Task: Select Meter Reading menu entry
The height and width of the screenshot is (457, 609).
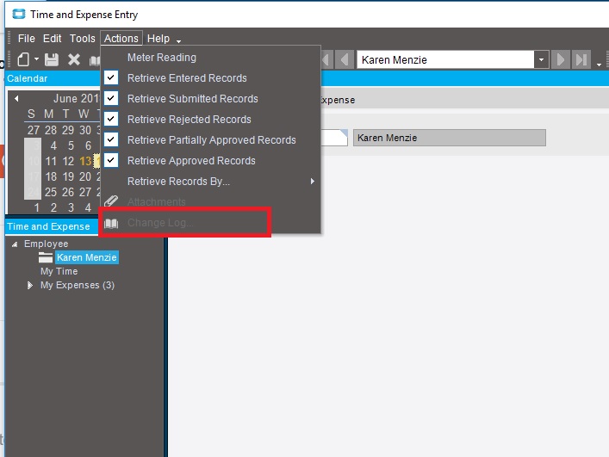Action: click(162, 58)
